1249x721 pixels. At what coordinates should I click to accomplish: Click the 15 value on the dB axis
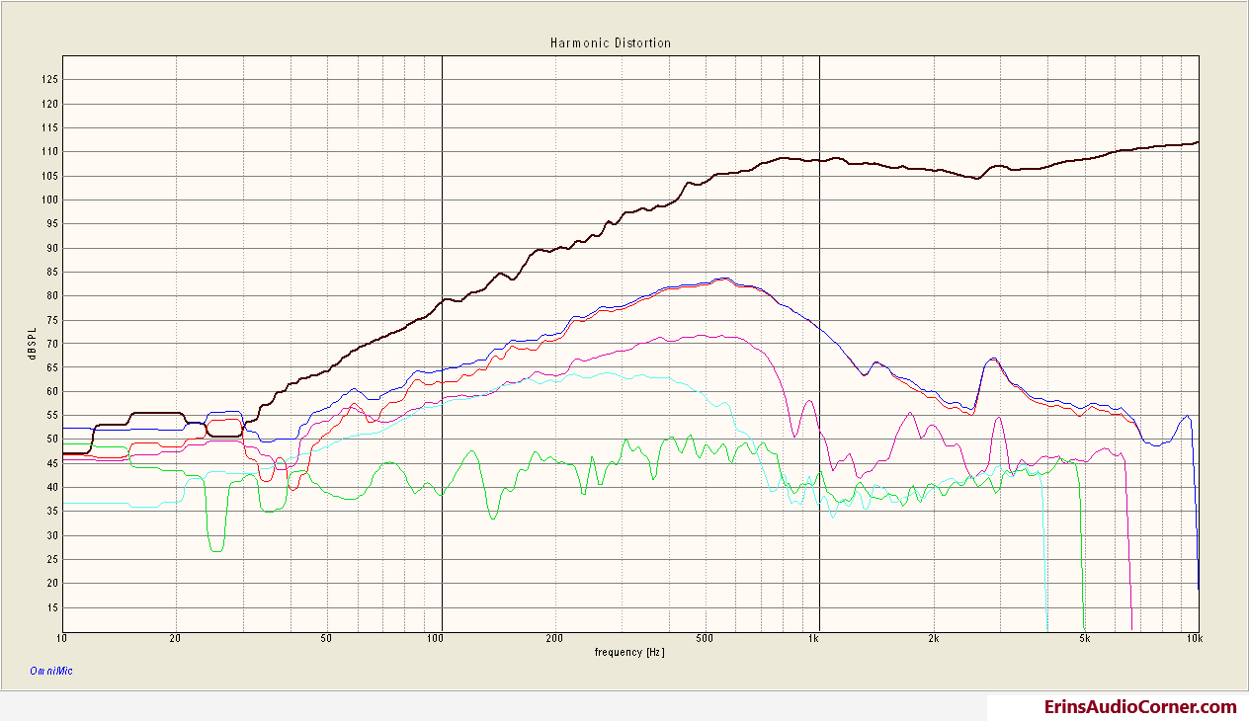[x=53, y=607]
